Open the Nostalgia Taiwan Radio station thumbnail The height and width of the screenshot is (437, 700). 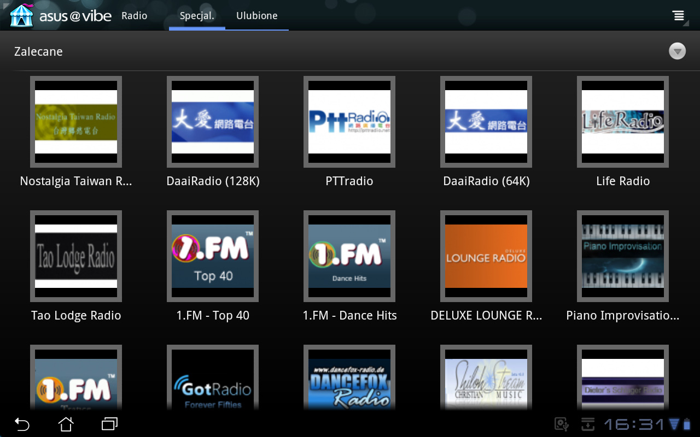click(76, 122)
